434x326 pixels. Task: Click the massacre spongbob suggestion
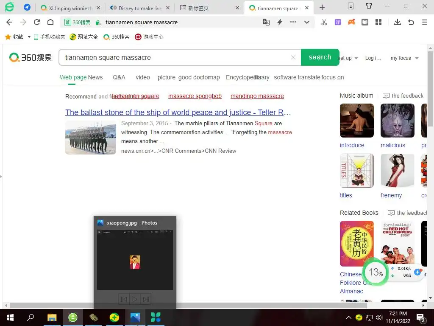195,96
